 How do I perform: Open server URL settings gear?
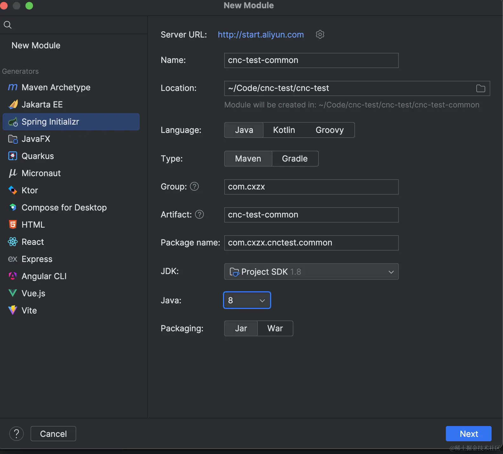coord(320,34)
